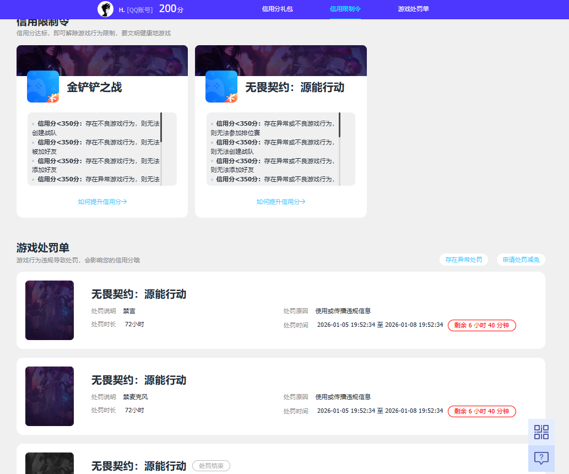Click the 处罚结束 status label
The width and height of the screenshot is (569, 474).
click(x=210, y=466)
